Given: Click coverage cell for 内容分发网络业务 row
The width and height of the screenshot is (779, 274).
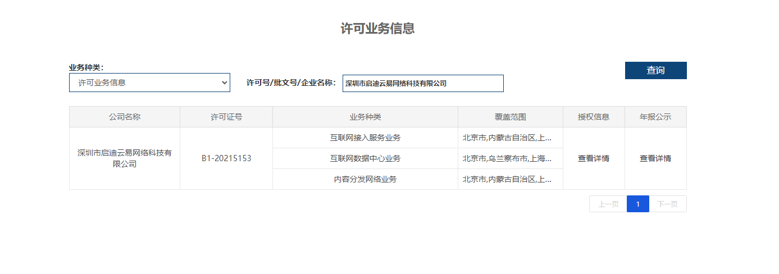Looking at the screenshot, I should [511, 179].
